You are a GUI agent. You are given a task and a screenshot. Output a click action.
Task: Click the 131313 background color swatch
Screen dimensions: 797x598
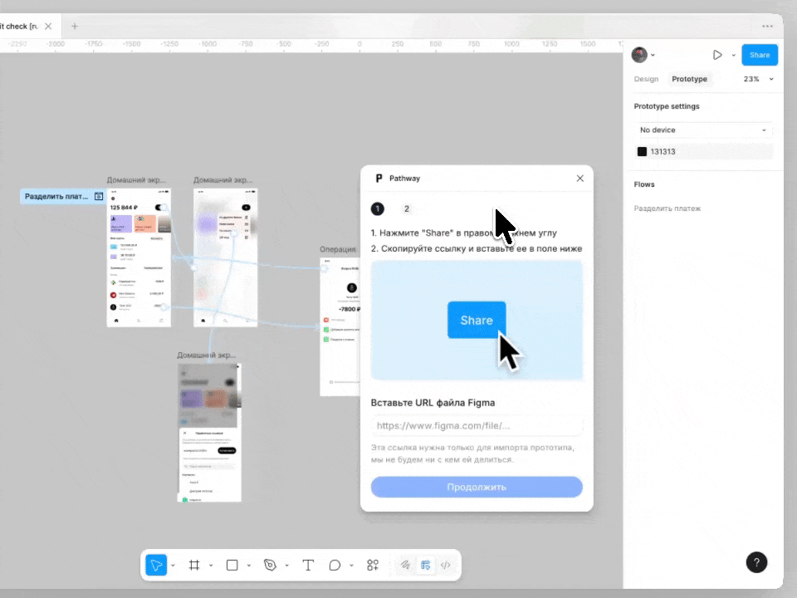[x=642, y=152]
